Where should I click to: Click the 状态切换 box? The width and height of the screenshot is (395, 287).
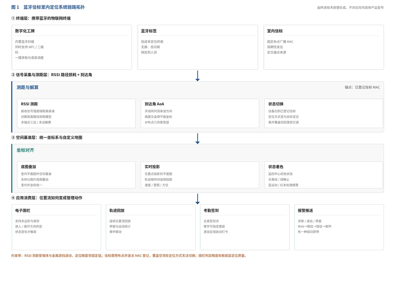click(324, 113)
